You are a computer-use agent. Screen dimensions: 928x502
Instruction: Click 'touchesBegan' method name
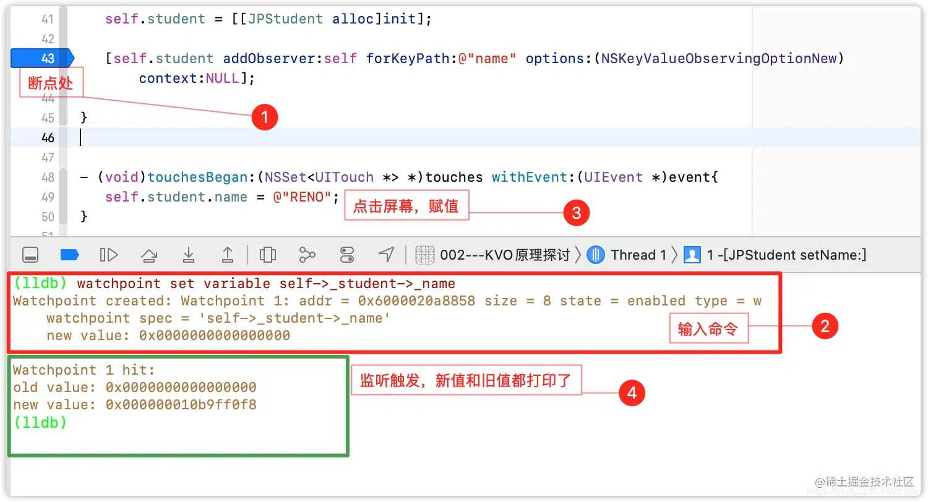(x=198, y=177)
